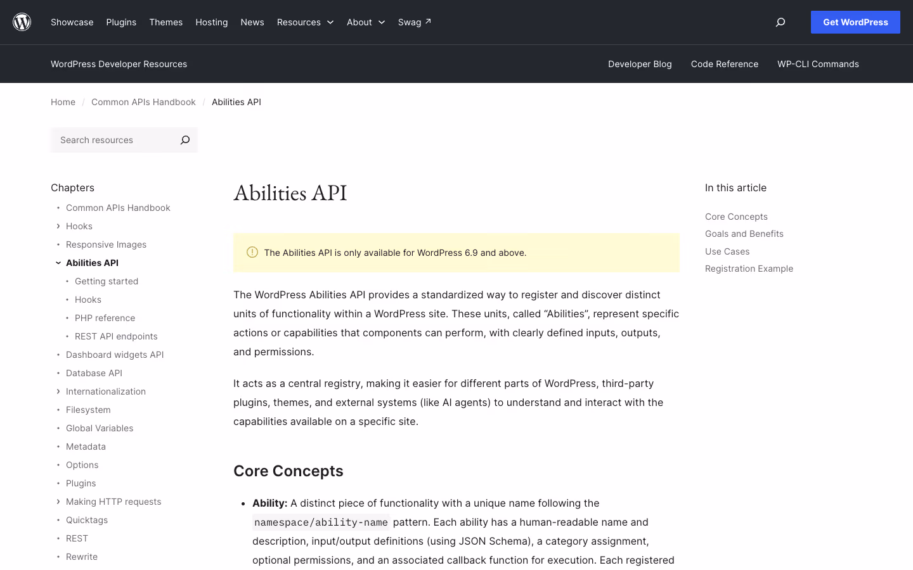
Task: Open Common APIs Handbook in Chapters list
Action: click(x=118, y=208)
